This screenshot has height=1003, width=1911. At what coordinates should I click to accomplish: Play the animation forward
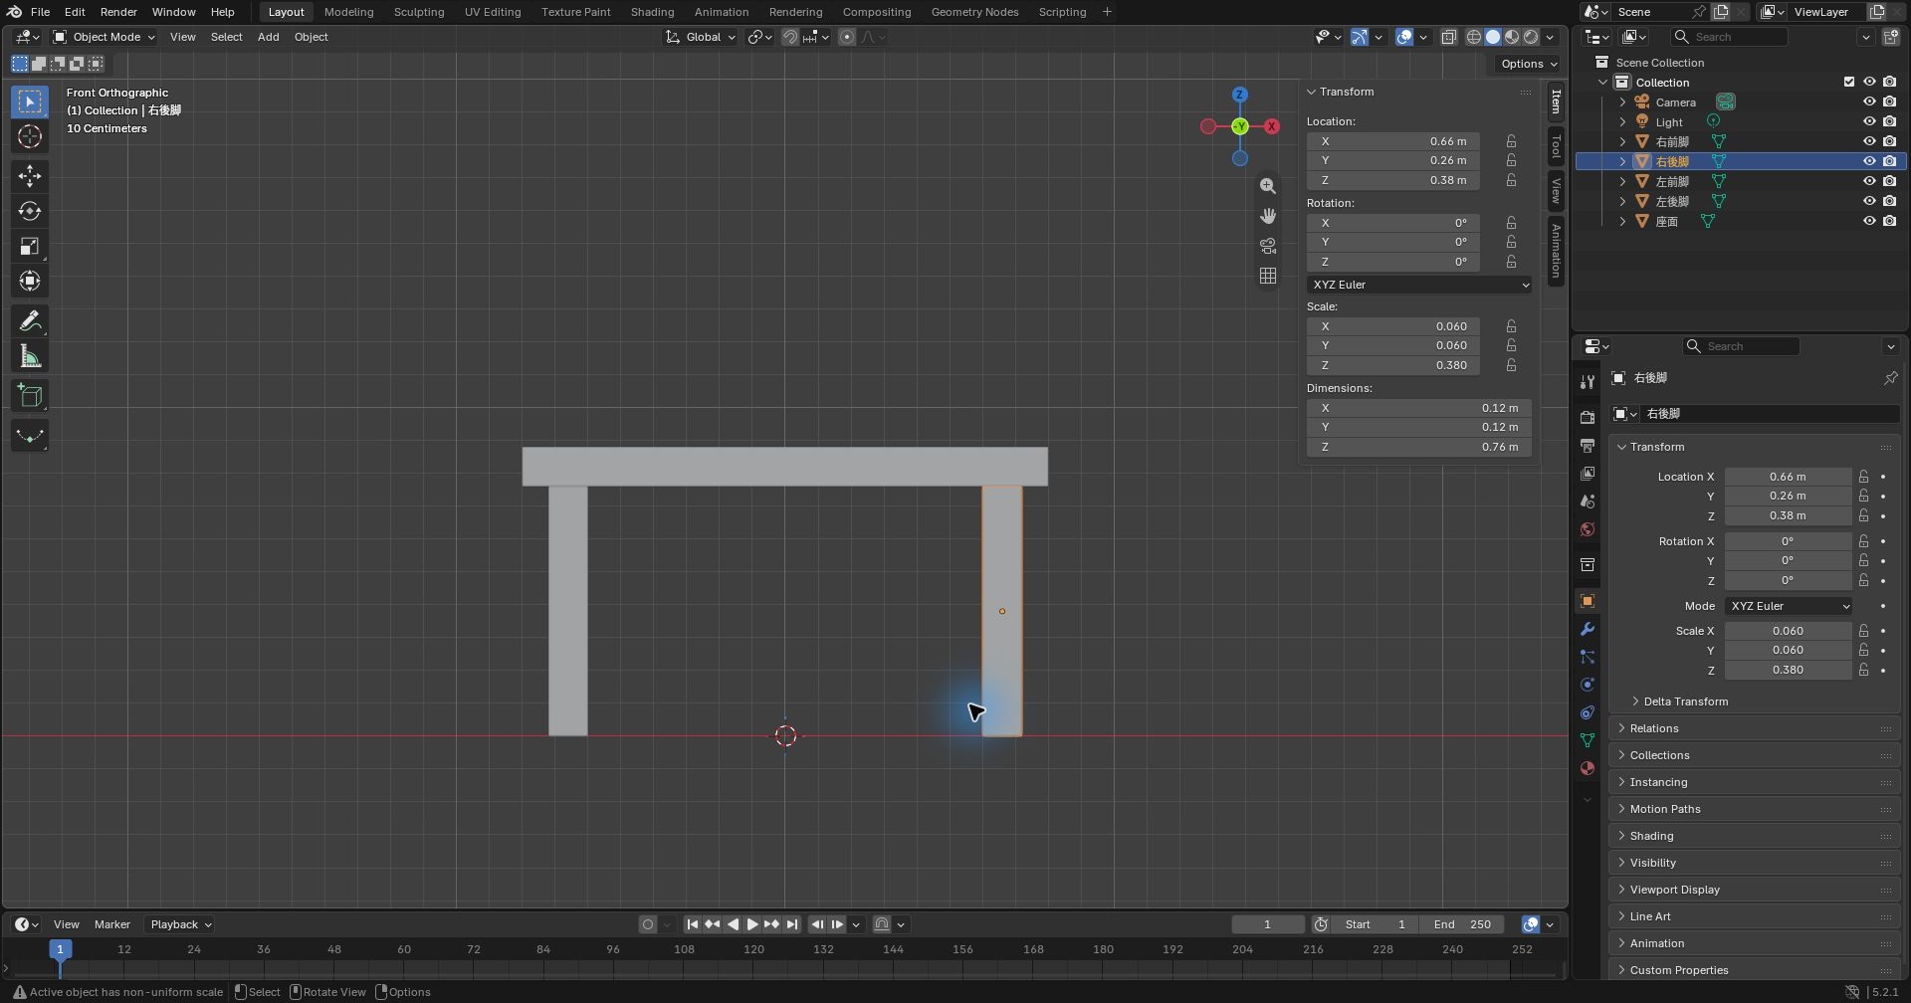pos(752,924)
